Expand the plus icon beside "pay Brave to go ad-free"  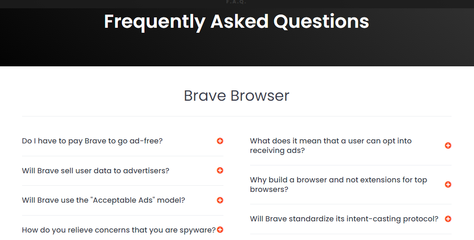[220, 141]
